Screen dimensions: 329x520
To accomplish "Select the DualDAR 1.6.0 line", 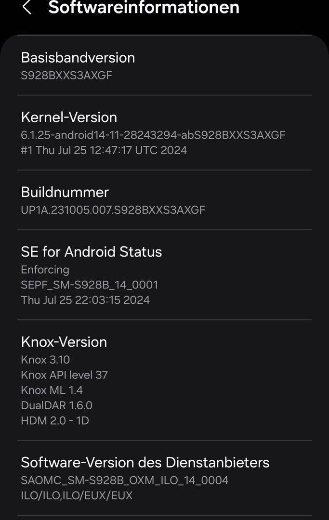I will click(56, 405).
